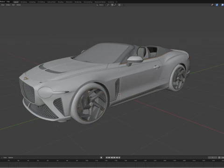The width and height of the screenshot is (224, 168).
Task: Toggle auto keying record button
Action: coord(101,158)
